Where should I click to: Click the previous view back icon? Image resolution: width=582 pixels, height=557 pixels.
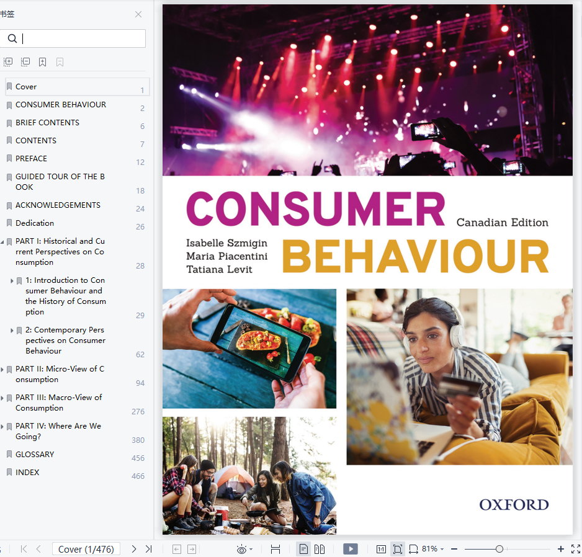click(x=177, y=549)
